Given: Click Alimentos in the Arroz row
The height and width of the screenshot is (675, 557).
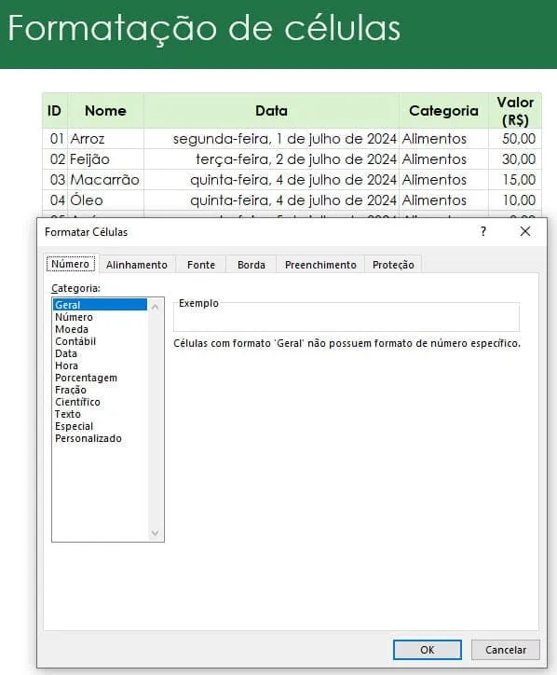Looking at the screenshot, I should [x=443, y=139].
